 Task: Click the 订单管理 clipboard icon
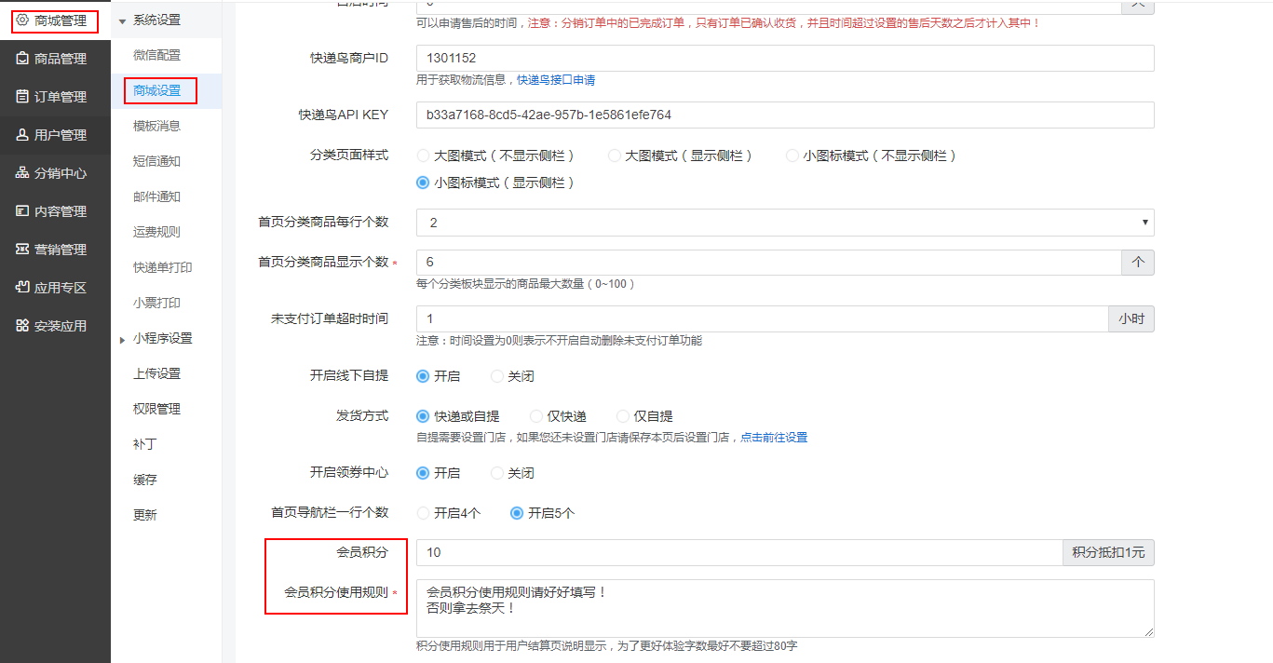tap(23, 97)
